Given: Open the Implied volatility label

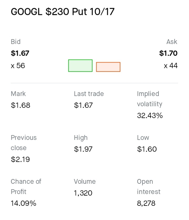Looking at the screenshot, I should point(149,99).
